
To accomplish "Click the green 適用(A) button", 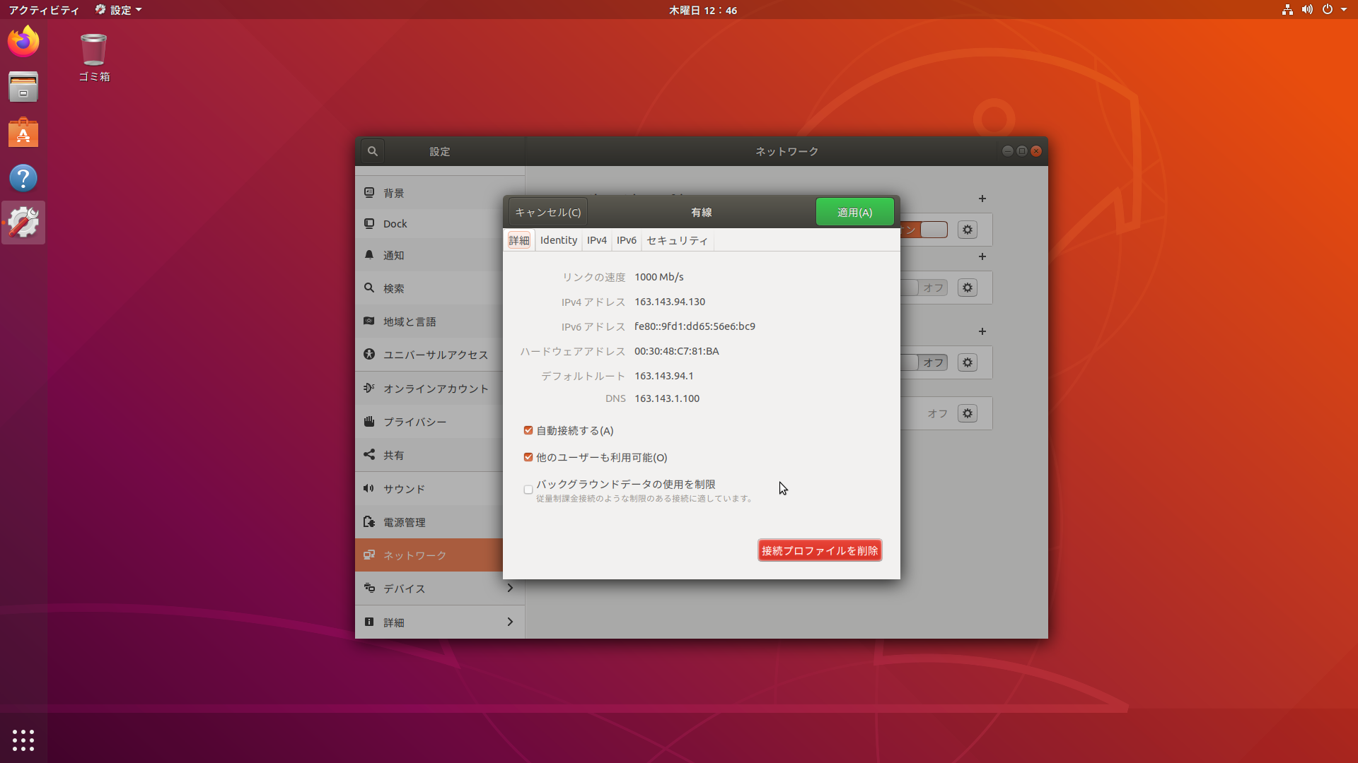I will point(855,212).
